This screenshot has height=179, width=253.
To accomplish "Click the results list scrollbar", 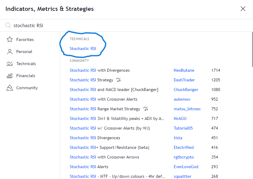I will click(252, 49).
